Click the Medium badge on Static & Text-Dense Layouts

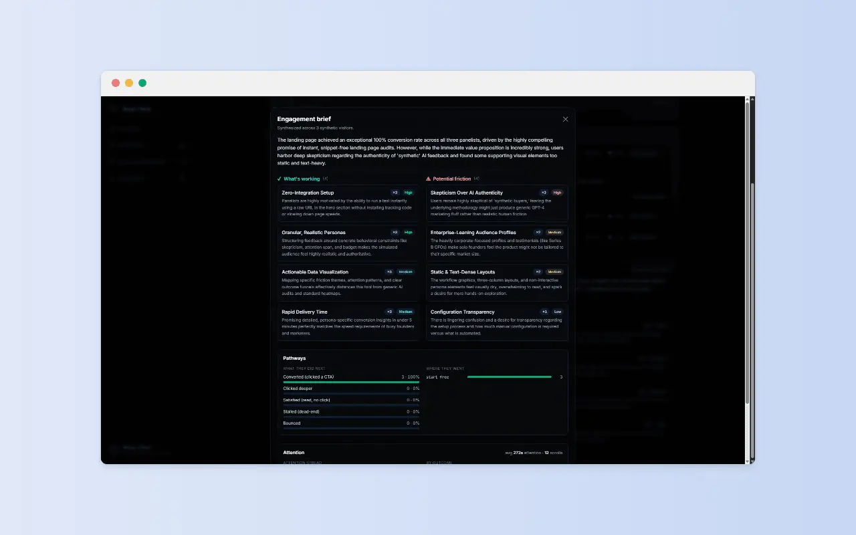click(x=554, y=272)
